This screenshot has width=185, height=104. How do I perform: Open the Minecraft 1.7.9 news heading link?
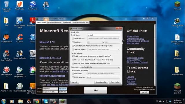point(47,42)
